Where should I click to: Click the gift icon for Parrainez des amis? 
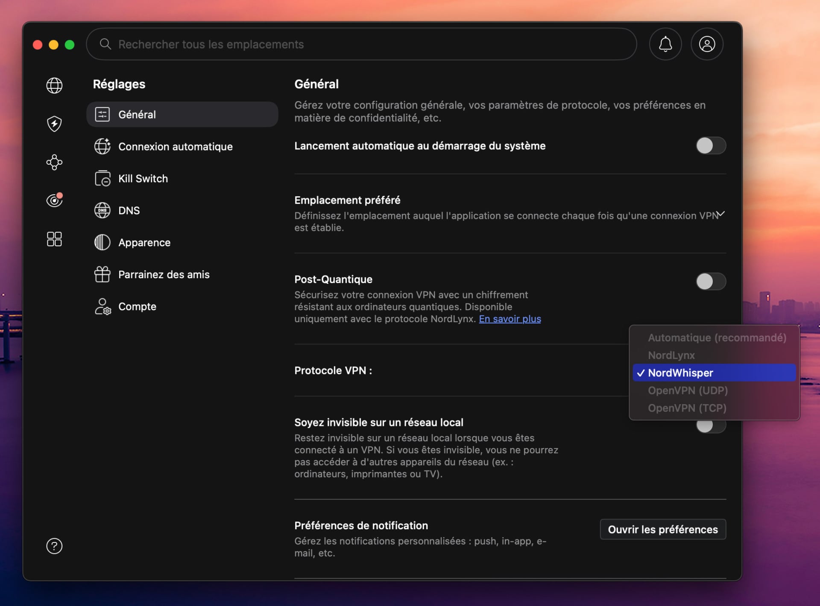coord(102,274)
